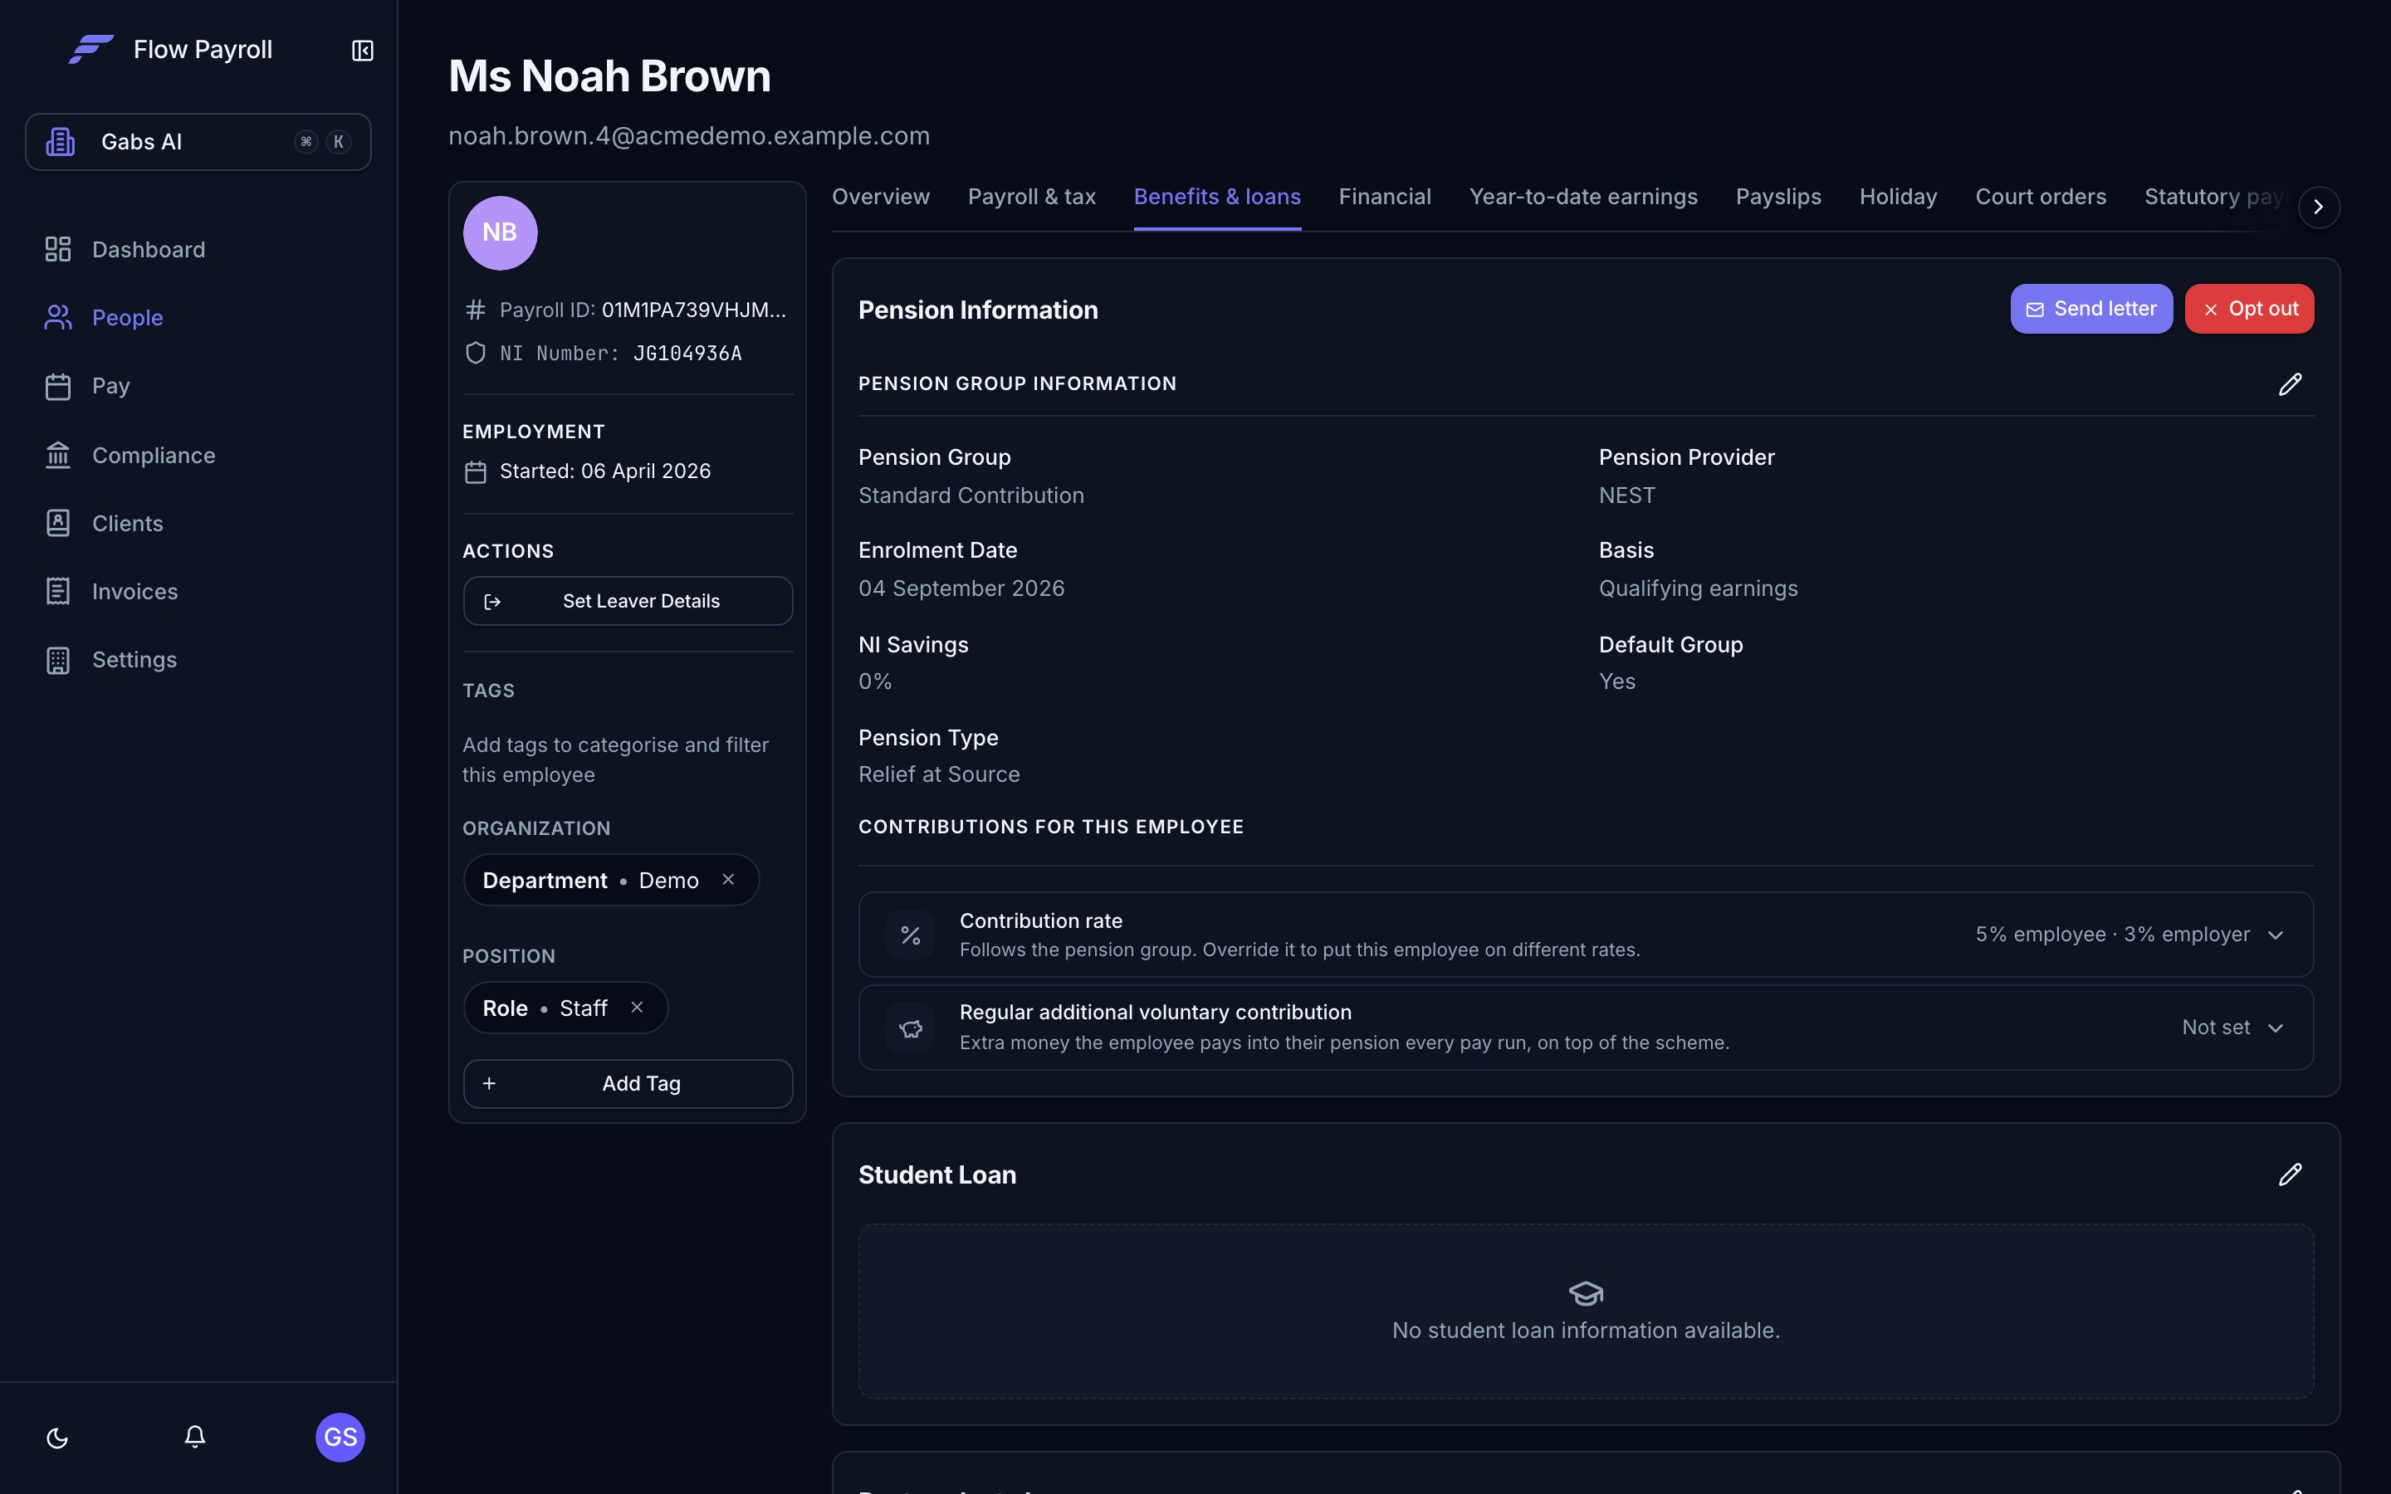Edit pension group information pencil

tap(2291, 384)
